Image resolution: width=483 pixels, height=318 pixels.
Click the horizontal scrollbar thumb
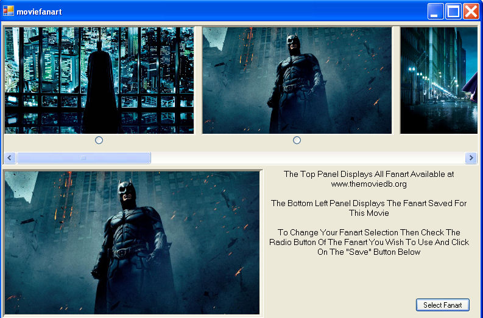point(83,157)
